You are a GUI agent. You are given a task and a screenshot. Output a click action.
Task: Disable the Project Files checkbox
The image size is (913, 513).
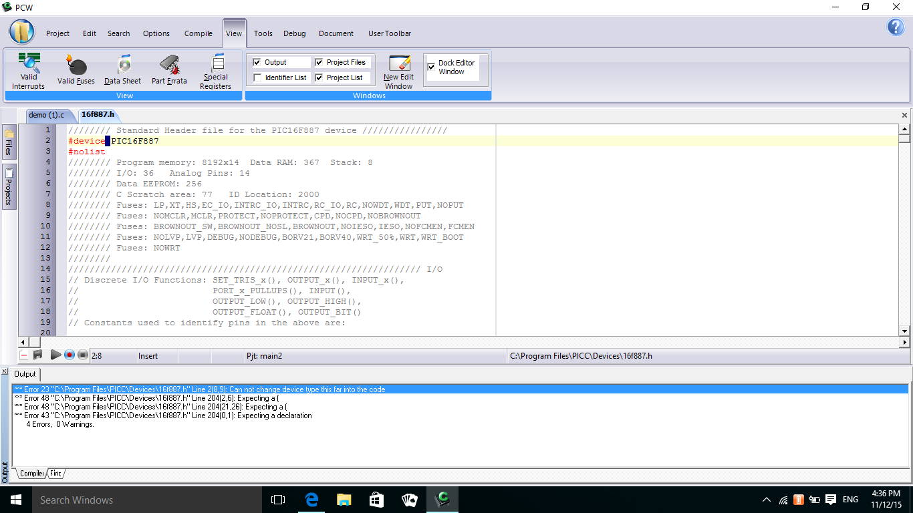tap(319, 62)
